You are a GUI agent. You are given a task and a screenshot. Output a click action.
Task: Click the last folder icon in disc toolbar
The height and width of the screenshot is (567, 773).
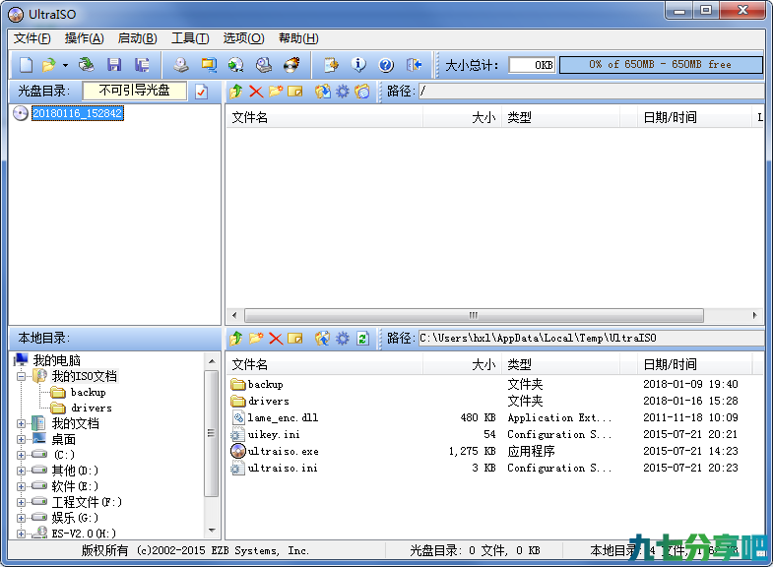(361, 92)
